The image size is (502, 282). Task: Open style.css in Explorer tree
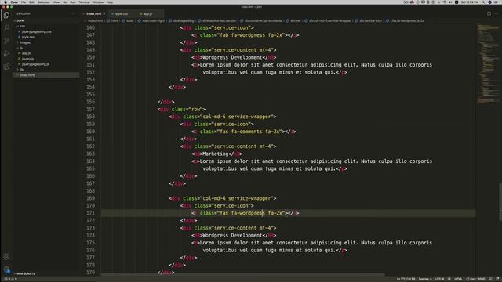coord(28,37)
